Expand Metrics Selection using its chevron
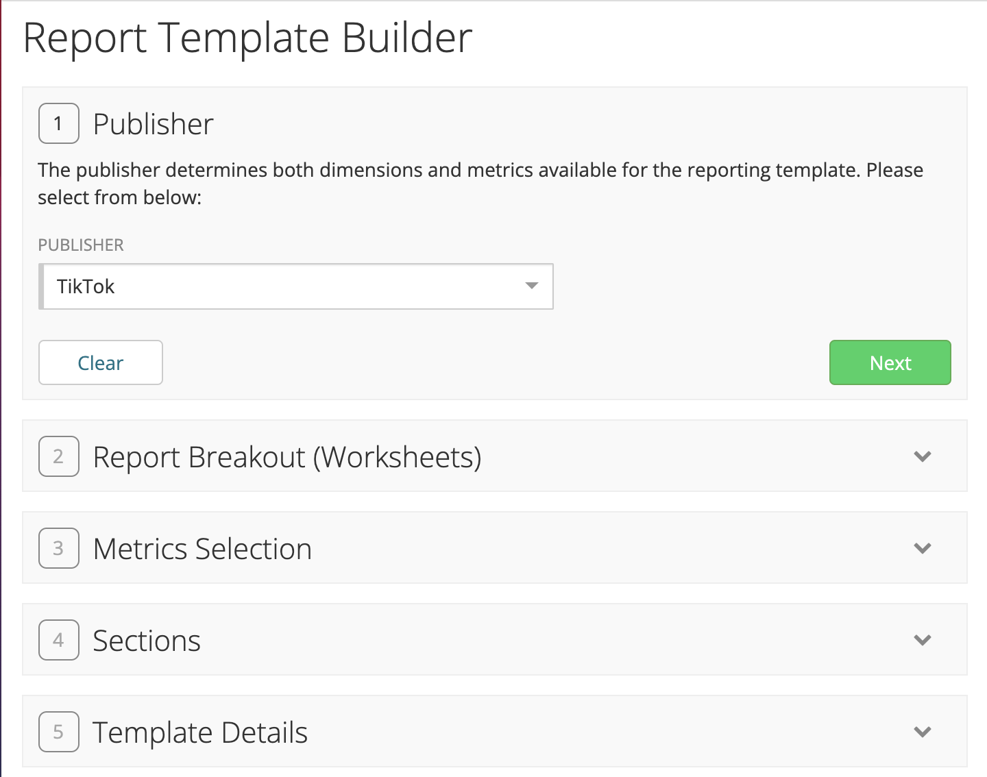This screenshot has width=987, height=777. click(x=923, y=548)
